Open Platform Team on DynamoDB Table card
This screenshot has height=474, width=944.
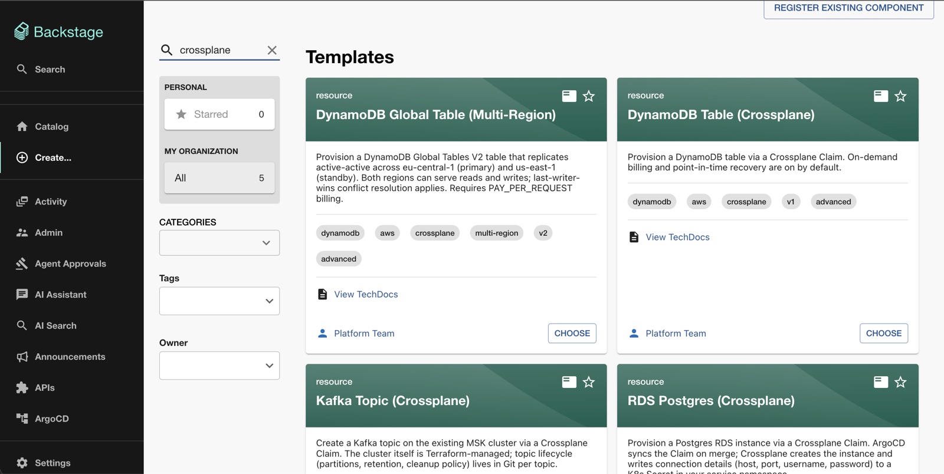click(x=676, y=333)
